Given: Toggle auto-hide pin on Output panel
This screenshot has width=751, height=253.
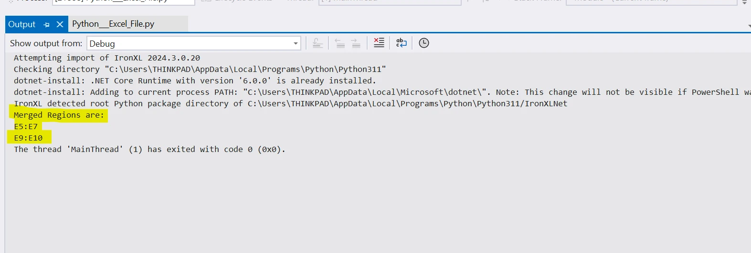Looking at the screenshot, I should tap(46, 24).
